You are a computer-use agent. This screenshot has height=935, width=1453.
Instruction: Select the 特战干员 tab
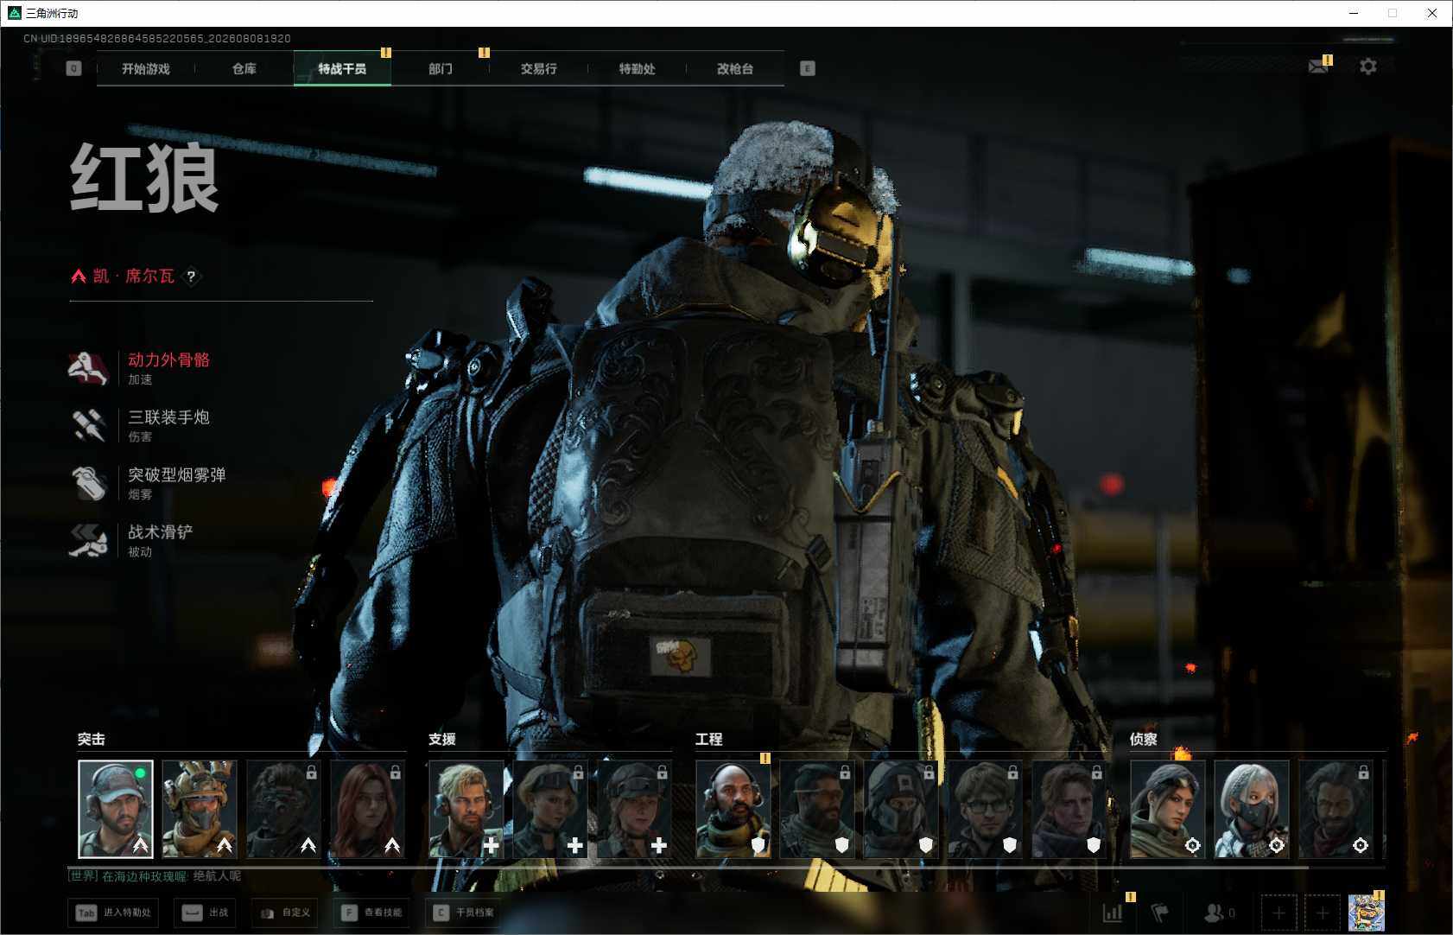click(342, 69)
